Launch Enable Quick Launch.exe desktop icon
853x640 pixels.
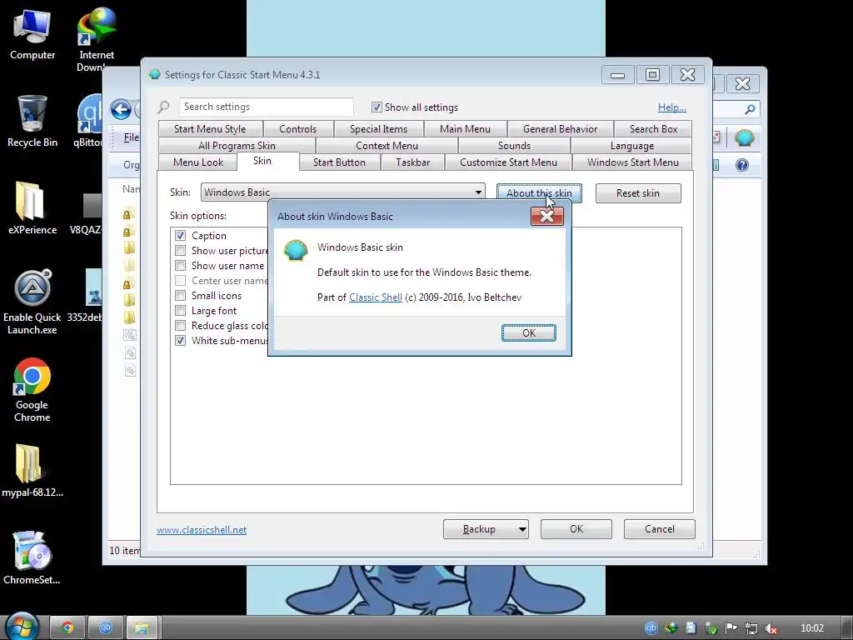pyautogui.click(x=32, y=302)
